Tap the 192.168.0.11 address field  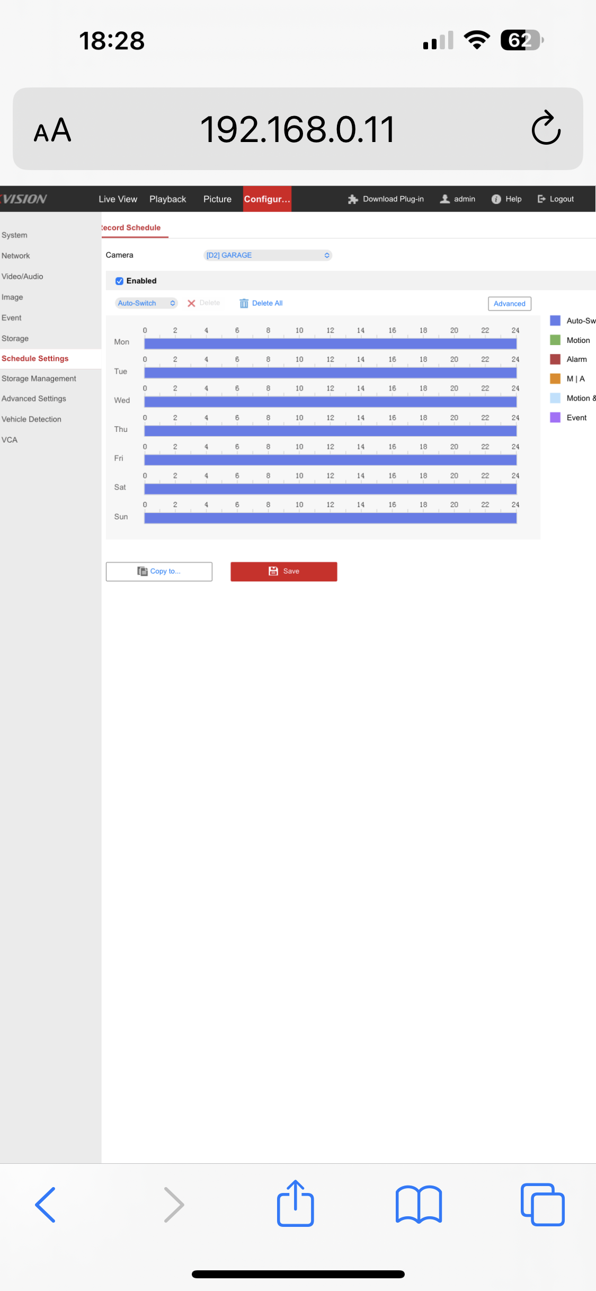point(297,129)
